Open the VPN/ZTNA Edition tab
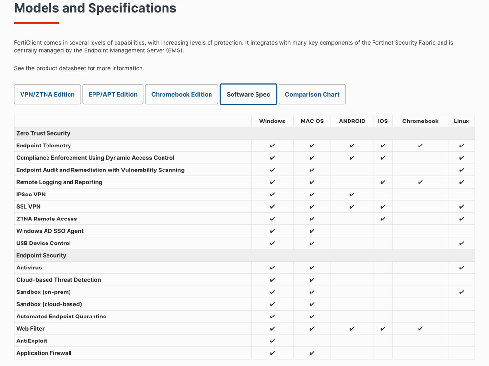 [x=47, y=95]
